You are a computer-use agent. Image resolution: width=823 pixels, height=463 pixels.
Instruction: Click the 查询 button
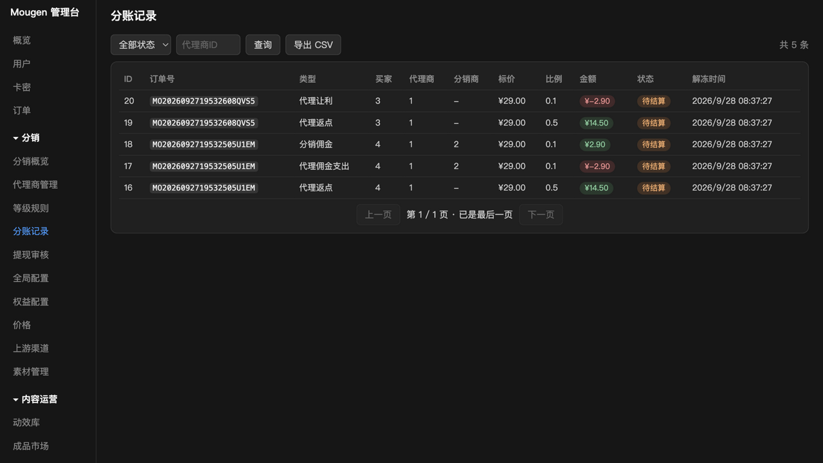[x=263, y=45]
